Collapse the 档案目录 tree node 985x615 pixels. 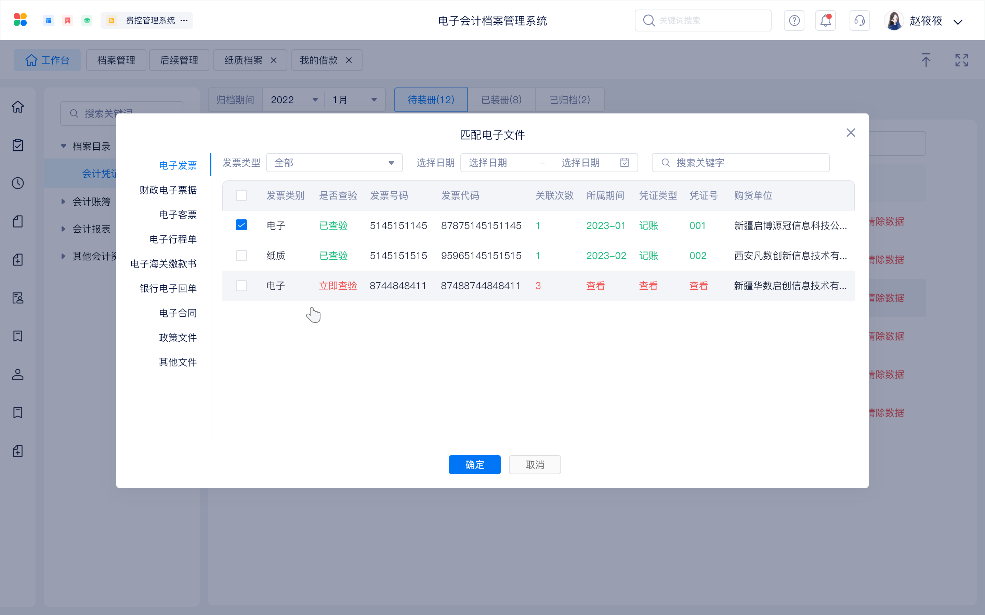pyautogui.click(x=64, y=146)
